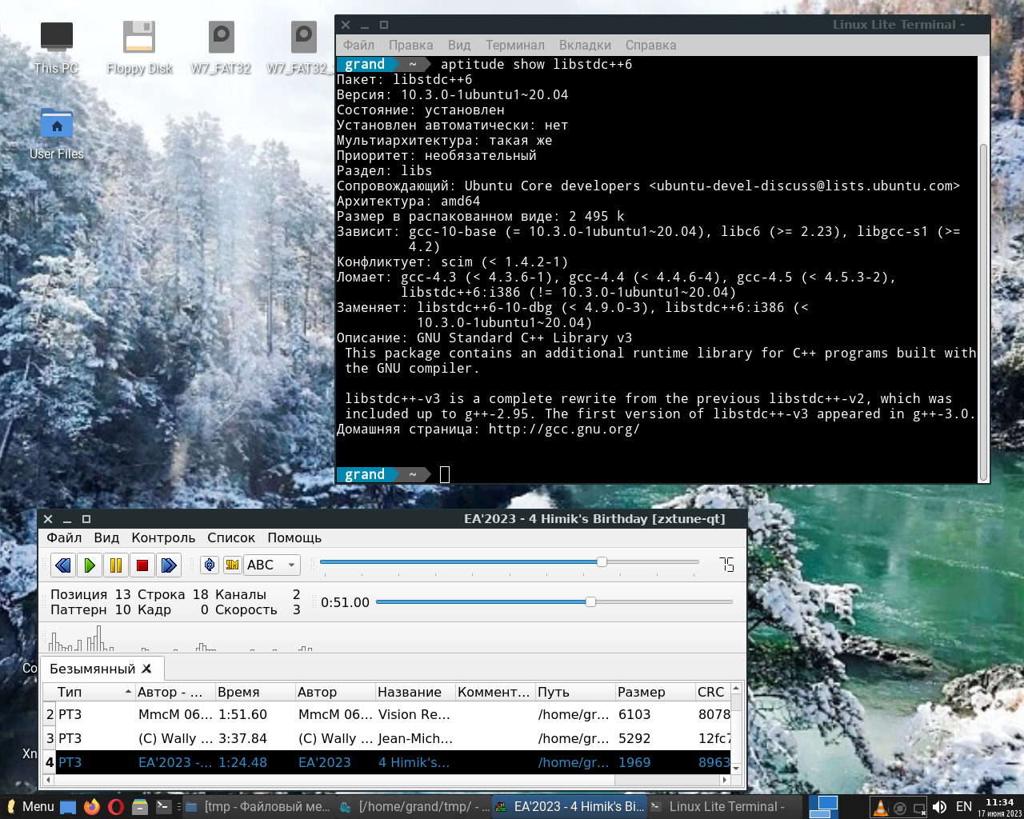Screen dimensions: 1024x819
Task: Click the Путь column header
Action: tap(574, 692)
